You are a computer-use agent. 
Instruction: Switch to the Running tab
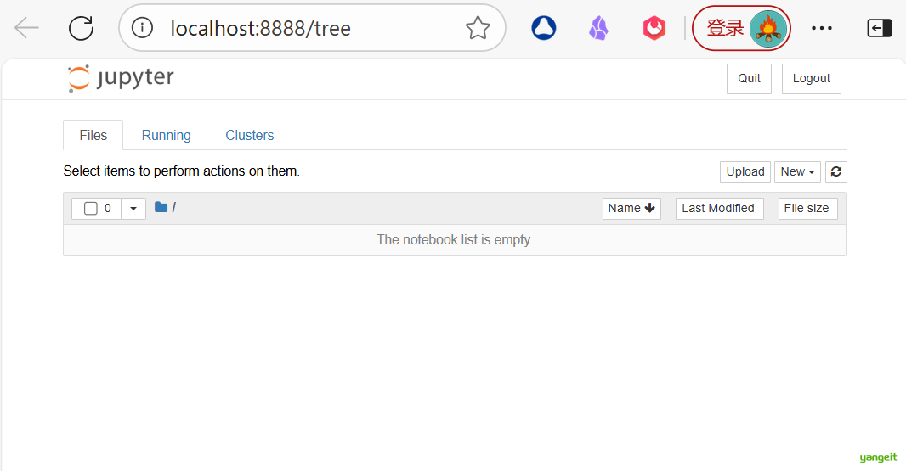coord(166,135)
